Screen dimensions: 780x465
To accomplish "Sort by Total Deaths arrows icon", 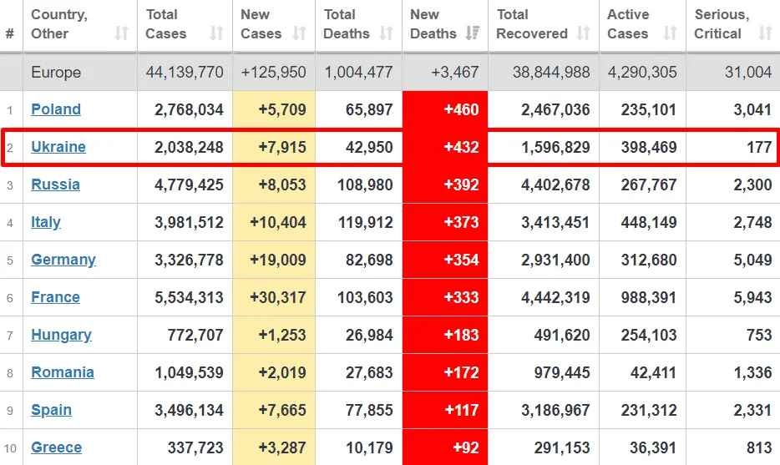I will tap(386, 33).
